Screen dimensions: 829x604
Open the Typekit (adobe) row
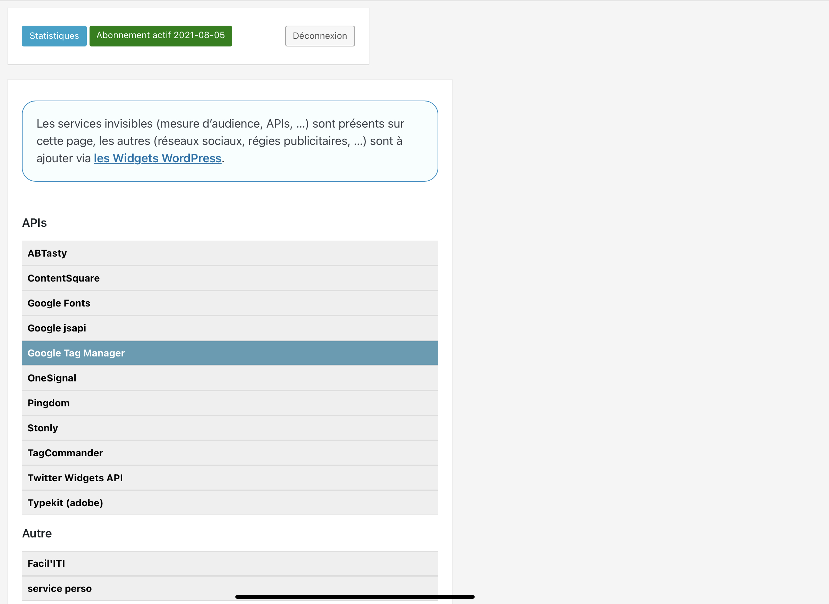(230, 503)
